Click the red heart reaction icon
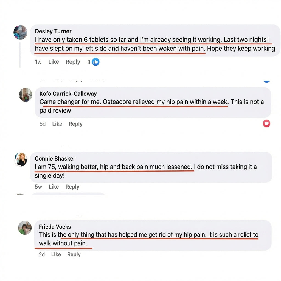Screen dimensions: 281x281 pyautogui.click(x=266, y=123)
